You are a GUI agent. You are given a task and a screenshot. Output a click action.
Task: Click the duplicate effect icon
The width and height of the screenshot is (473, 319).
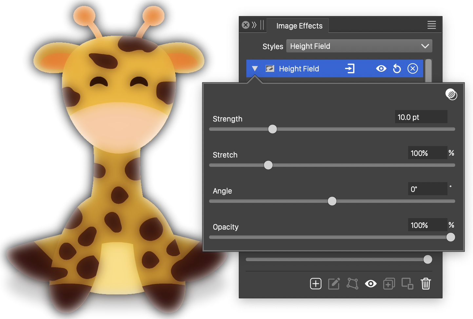[389, 284]
